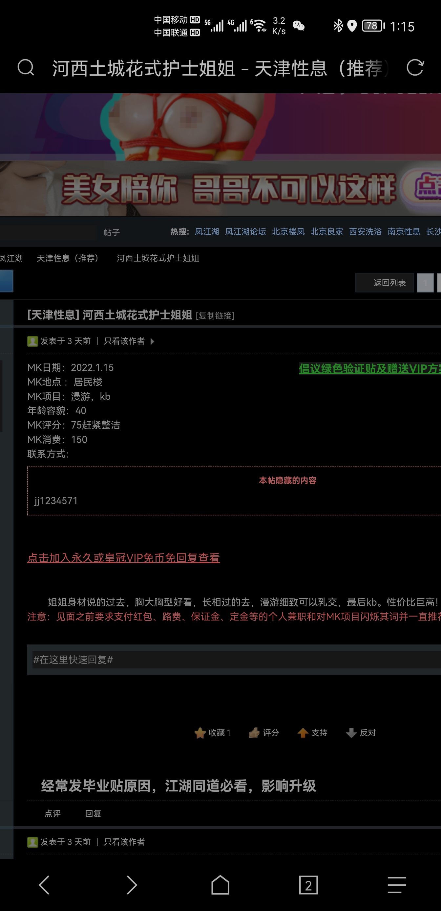Go forward with browser forward arrow
Image resolution: width=441 pixels, height=911 pixels.
point(132,885)
